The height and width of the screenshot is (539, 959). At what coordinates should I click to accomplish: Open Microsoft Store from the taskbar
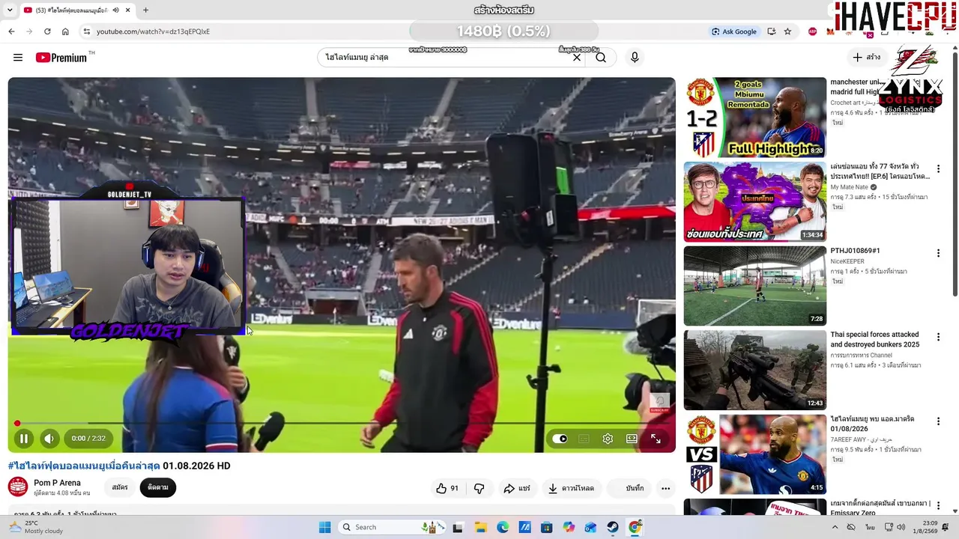coord(547,527)
